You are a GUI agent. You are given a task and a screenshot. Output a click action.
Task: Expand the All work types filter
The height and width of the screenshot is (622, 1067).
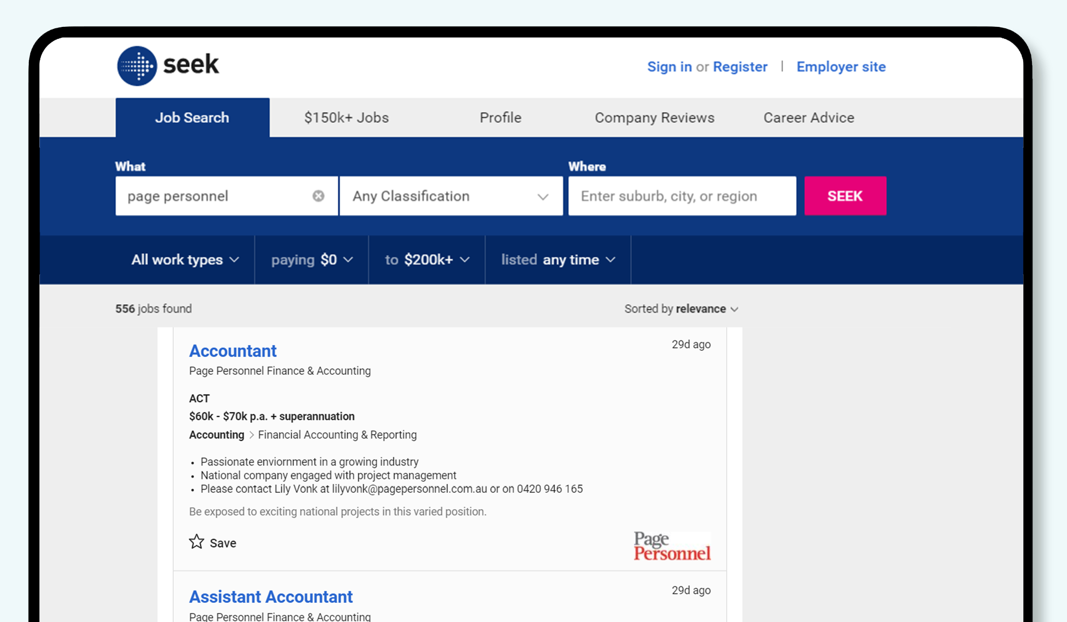[x=185, y=260]
